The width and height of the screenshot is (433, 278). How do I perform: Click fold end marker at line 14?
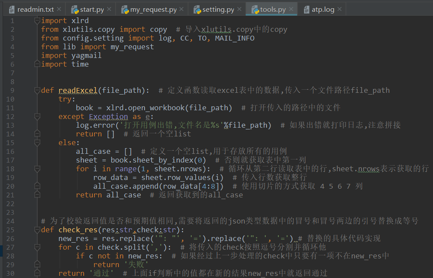[x=37, y=134]
